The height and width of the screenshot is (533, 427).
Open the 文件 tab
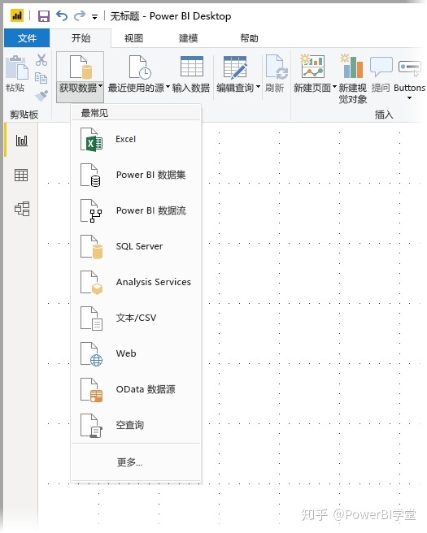27,37
